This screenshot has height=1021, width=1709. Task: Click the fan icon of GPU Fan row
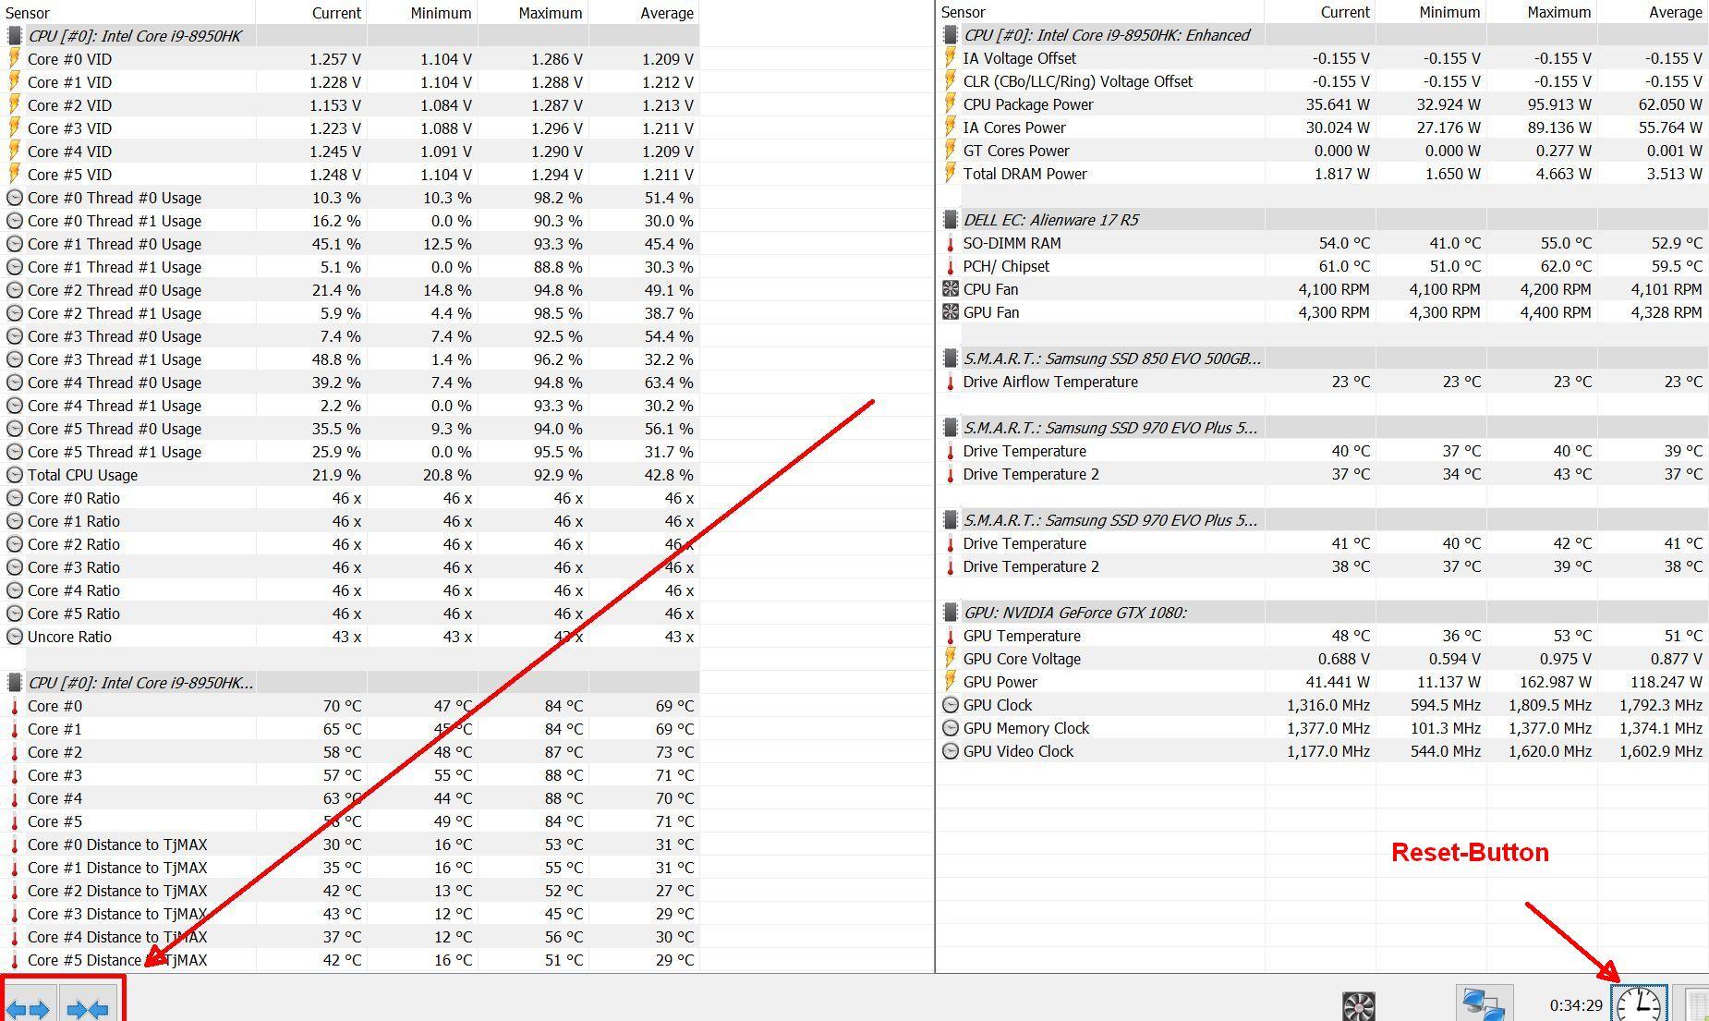[950, 312]
